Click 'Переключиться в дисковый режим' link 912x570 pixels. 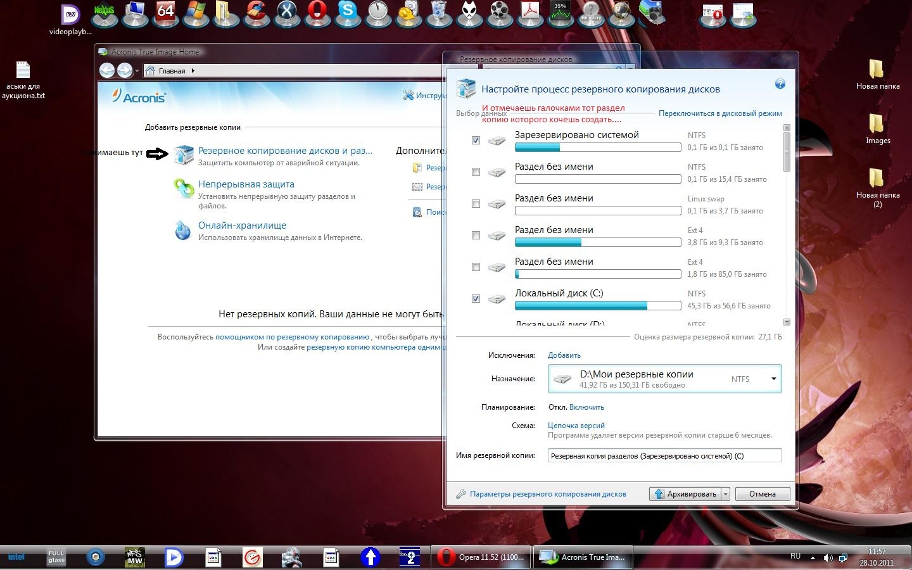click(x=720, y=113)
